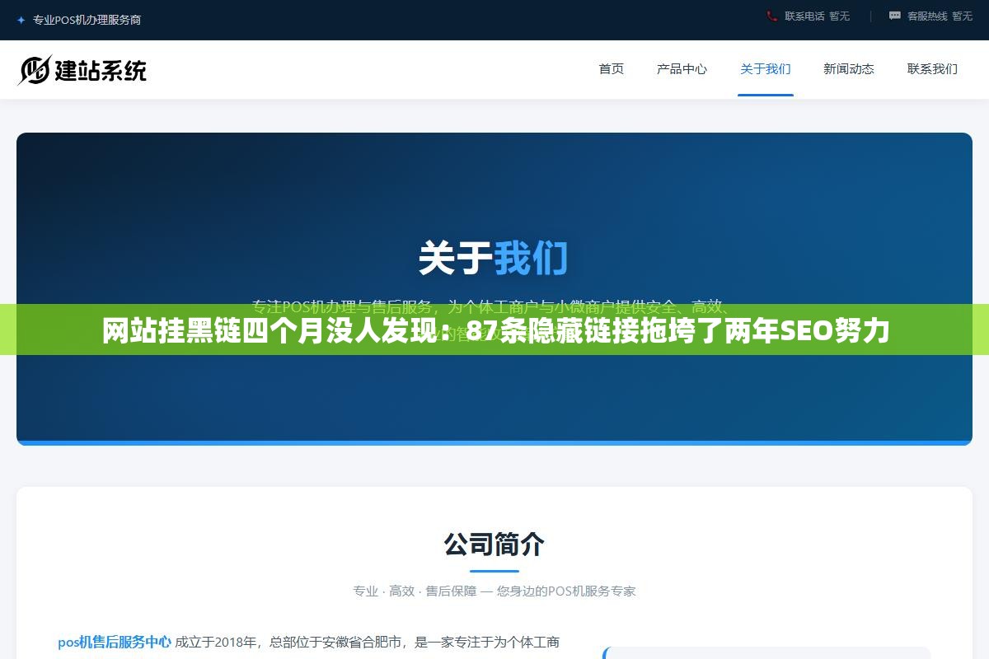989x659 pixels.
Task: Click the phone icon beside 联系电话
Action: click(772, 16)
